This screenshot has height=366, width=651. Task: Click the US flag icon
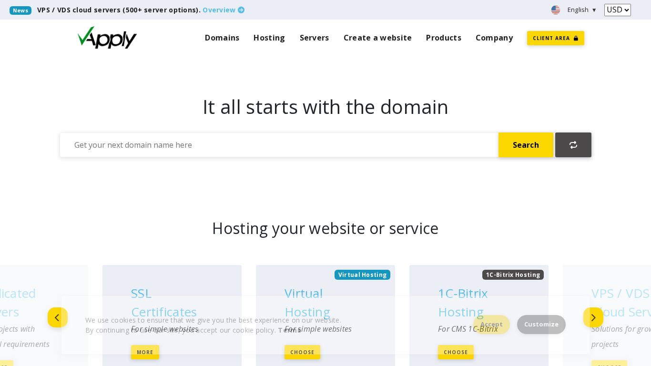click(556, 10)
